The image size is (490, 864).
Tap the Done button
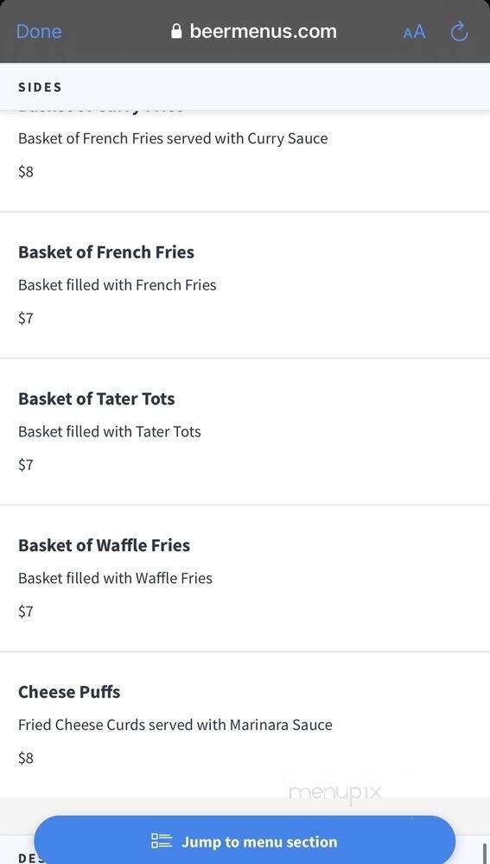pyautogui.click(x=39, y=31)
